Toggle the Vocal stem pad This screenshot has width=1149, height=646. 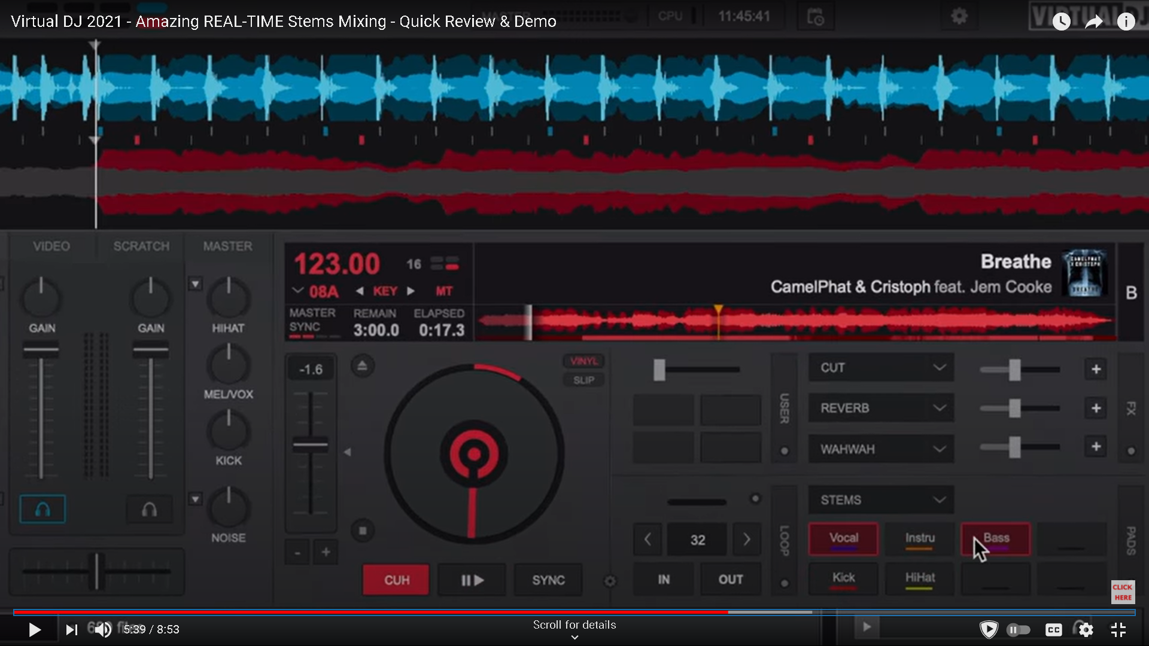click(x=843, y=539)
